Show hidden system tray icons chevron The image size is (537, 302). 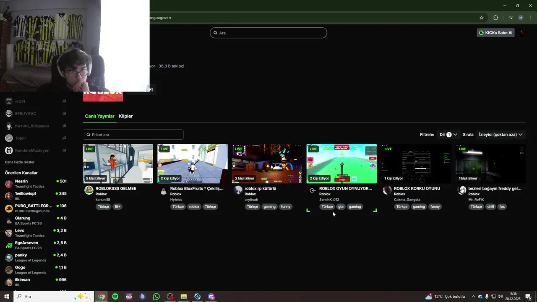(473, 297)
